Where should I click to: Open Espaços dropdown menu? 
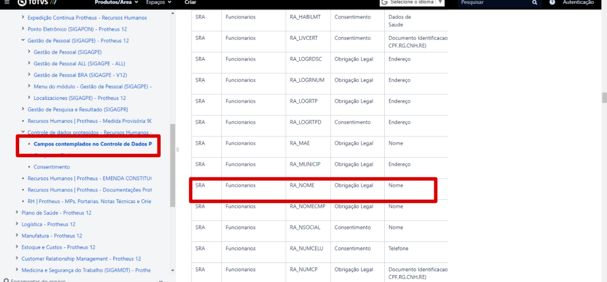click(x=159, y=2)
